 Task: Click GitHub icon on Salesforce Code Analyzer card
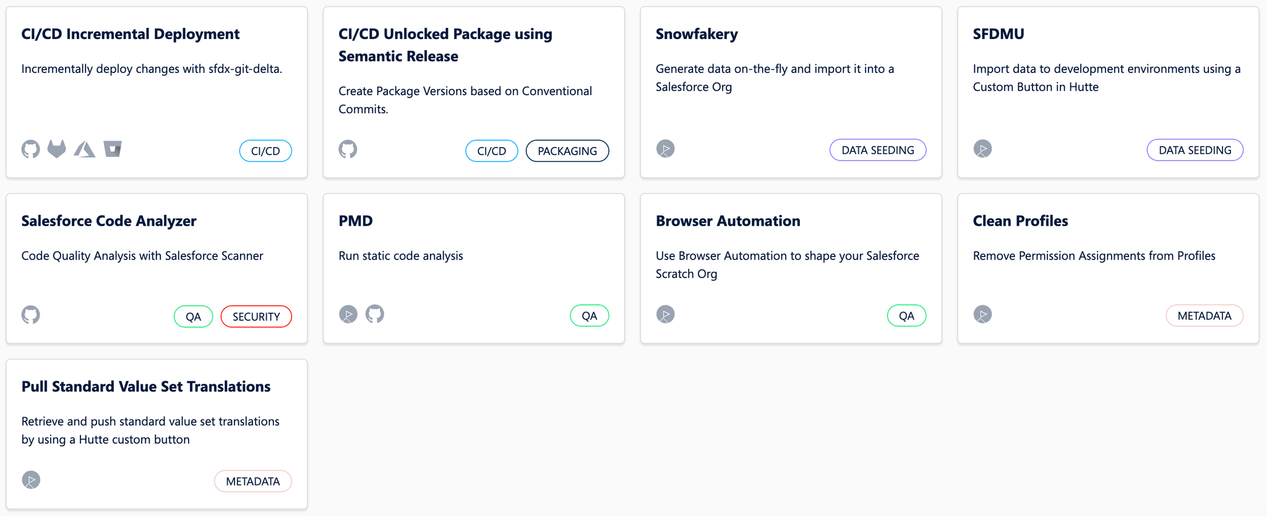coord(30,315)
